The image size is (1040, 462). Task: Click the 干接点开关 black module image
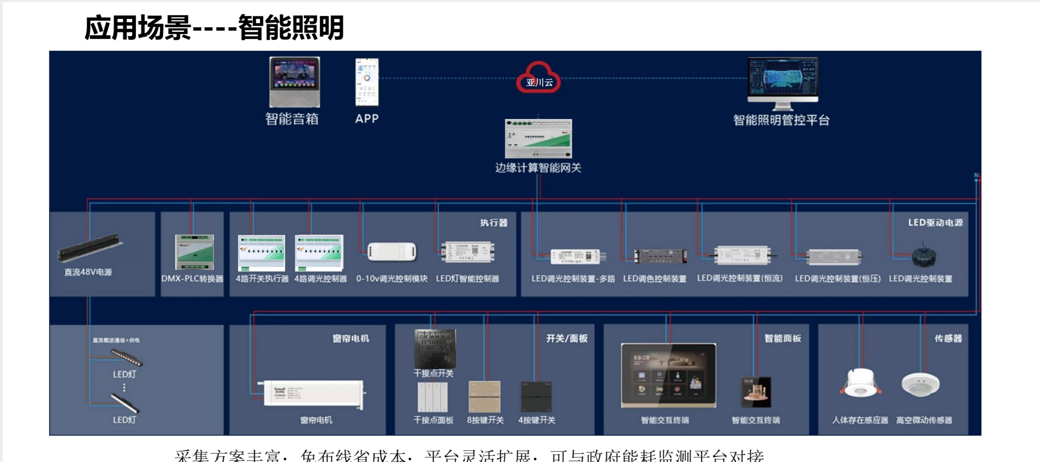[435, 348]
